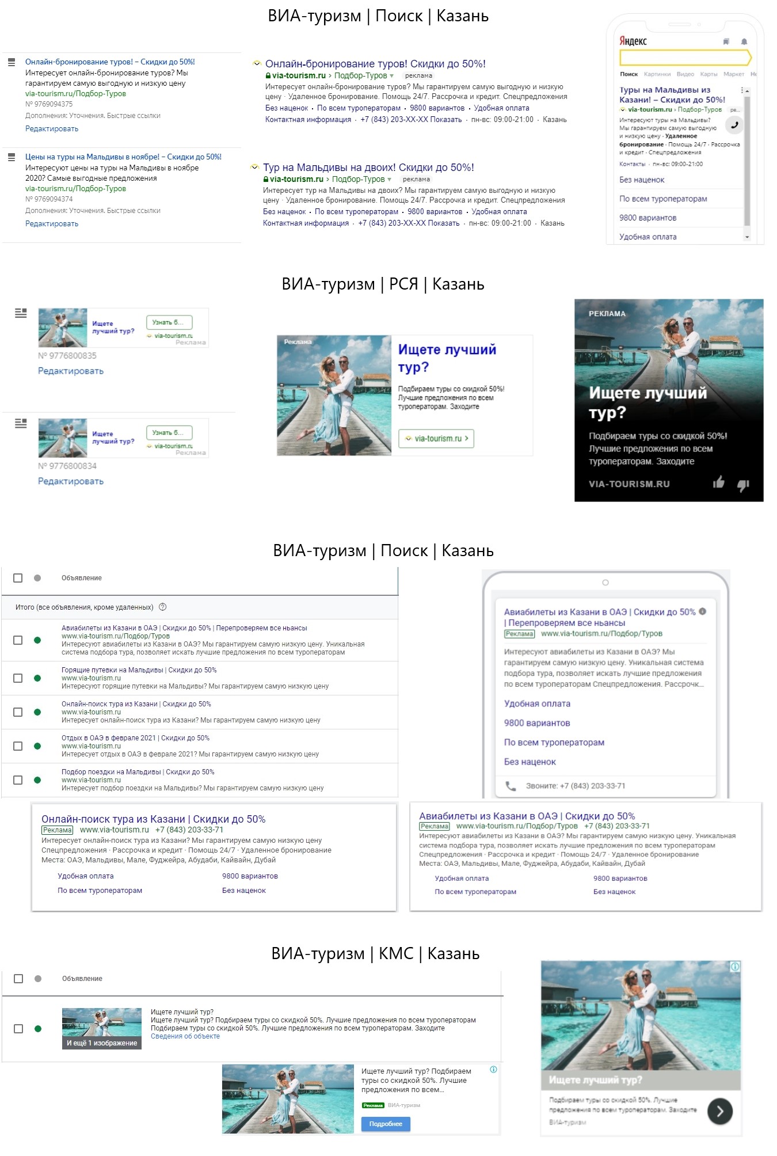
Task: Click the menu icon beside the Онлайн-бронирование туров ad
Action: tap(11, 62)
